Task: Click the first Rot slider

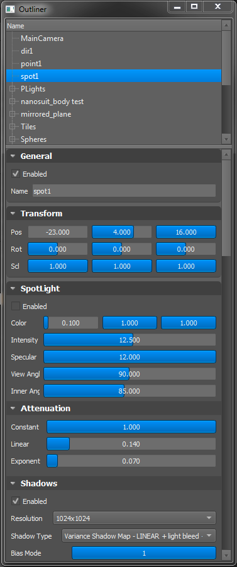Action: click(58, 249)
